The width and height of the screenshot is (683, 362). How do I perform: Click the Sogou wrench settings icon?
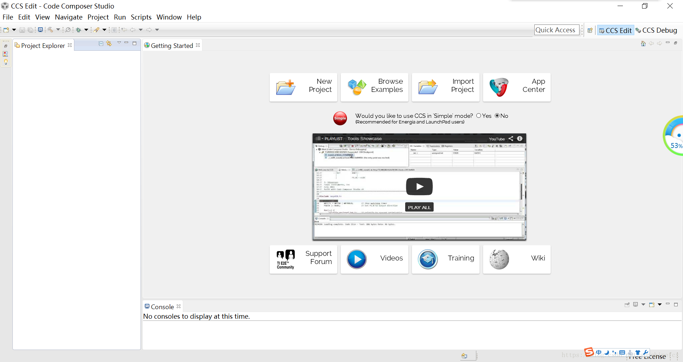pyautogui.click(x=646, y=352)
